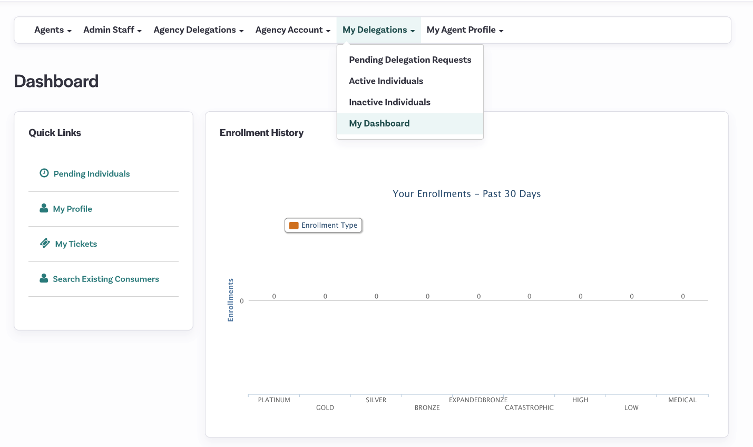Click the CATASTROPHIC axis label
This screenshot has width=753, height=447.
click(530, 407)
